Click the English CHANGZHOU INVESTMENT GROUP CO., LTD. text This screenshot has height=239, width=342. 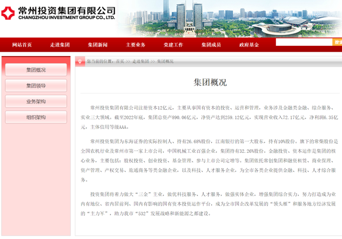(x=67, y=18)
